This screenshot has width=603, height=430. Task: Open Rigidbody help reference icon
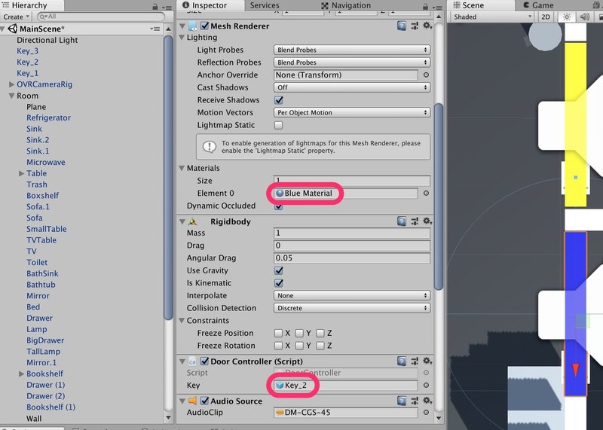click(x=402, y=221)
